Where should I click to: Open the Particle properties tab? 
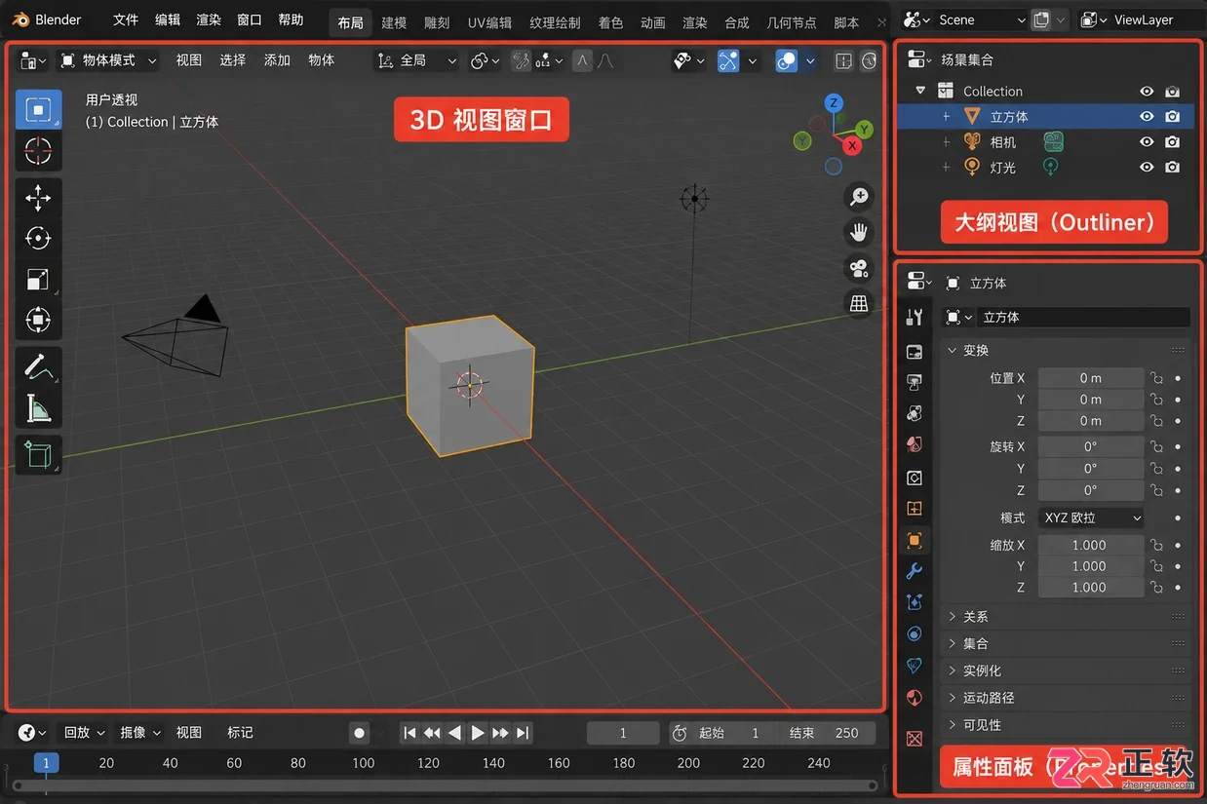pyautogui.click(x=915, y=602)
